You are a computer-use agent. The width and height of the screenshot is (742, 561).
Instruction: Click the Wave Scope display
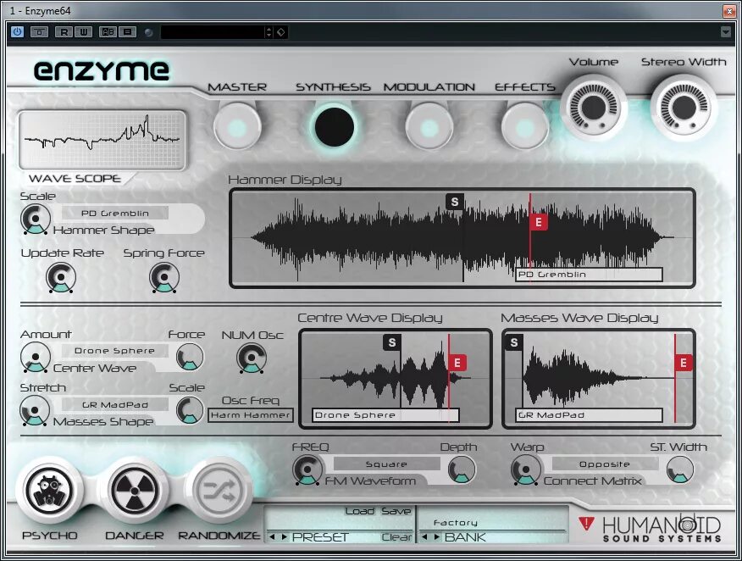[x=102, y=140]
